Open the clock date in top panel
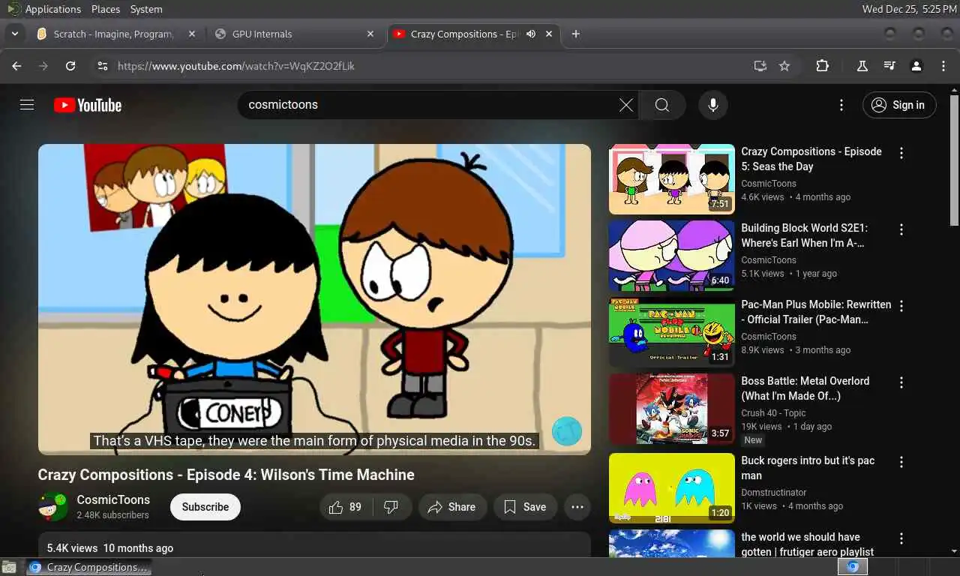The height and width of the screenshot is (576, 960). coord(909,9)
